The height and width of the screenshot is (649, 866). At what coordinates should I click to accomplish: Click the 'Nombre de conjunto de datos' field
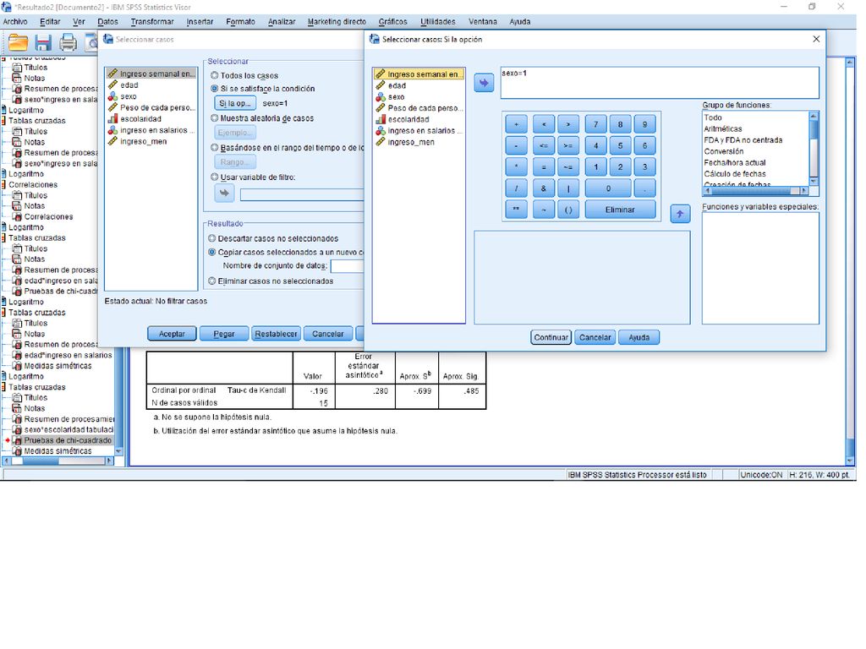point(347,266)
